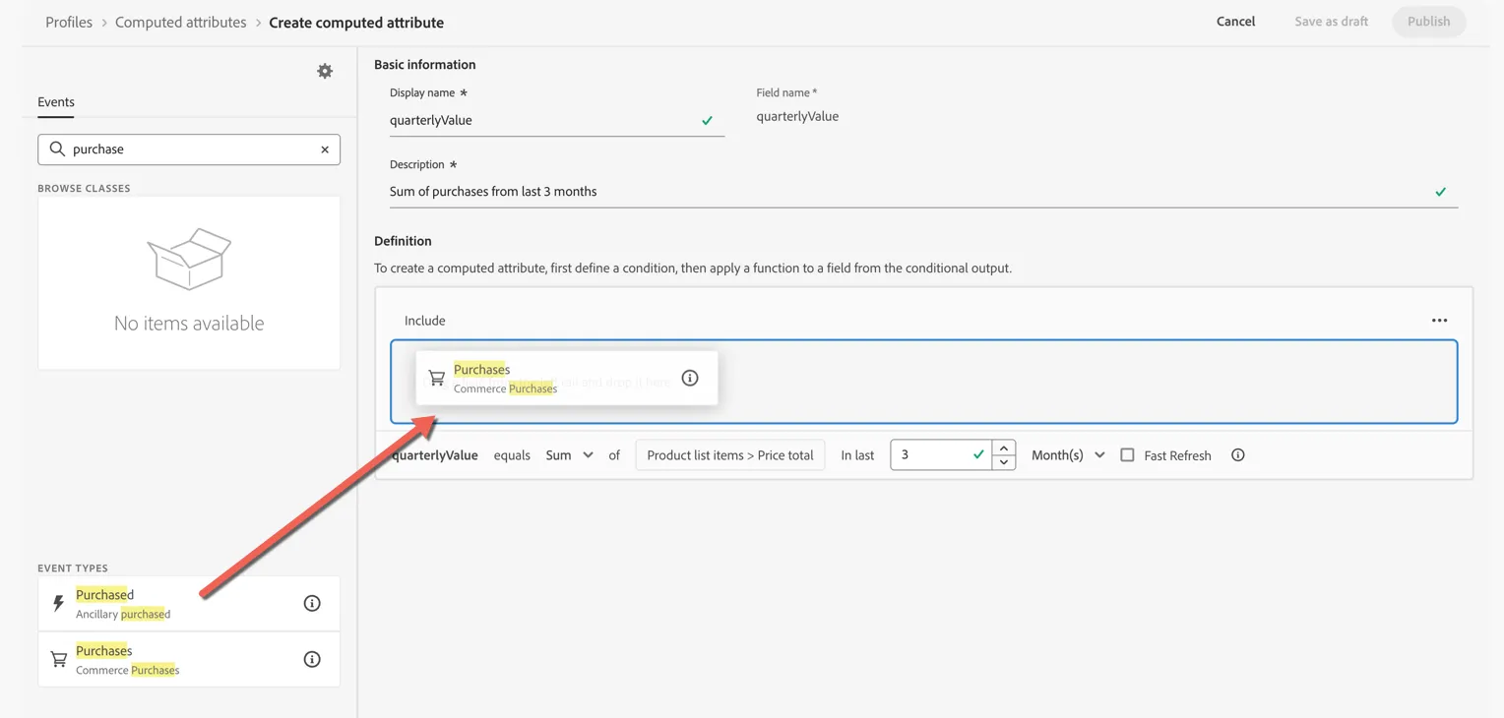The width and height of the screenshot is (1504, 718).
Task: Click the Cancel button
Action: [1235, 22]
